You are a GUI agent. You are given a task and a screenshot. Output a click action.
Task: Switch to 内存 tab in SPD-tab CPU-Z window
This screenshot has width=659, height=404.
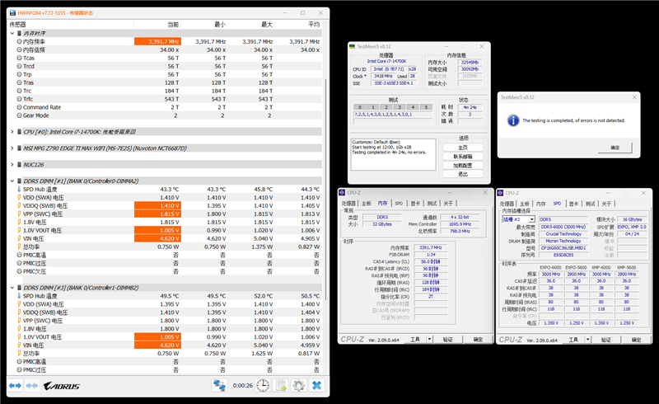click(x=541, y=204)
